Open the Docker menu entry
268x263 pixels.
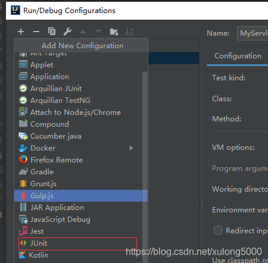click(x=78, y=148)
